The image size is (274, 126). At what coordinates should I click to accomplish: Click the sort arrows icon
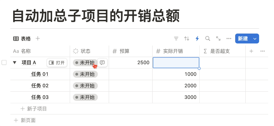pos(186,38)
